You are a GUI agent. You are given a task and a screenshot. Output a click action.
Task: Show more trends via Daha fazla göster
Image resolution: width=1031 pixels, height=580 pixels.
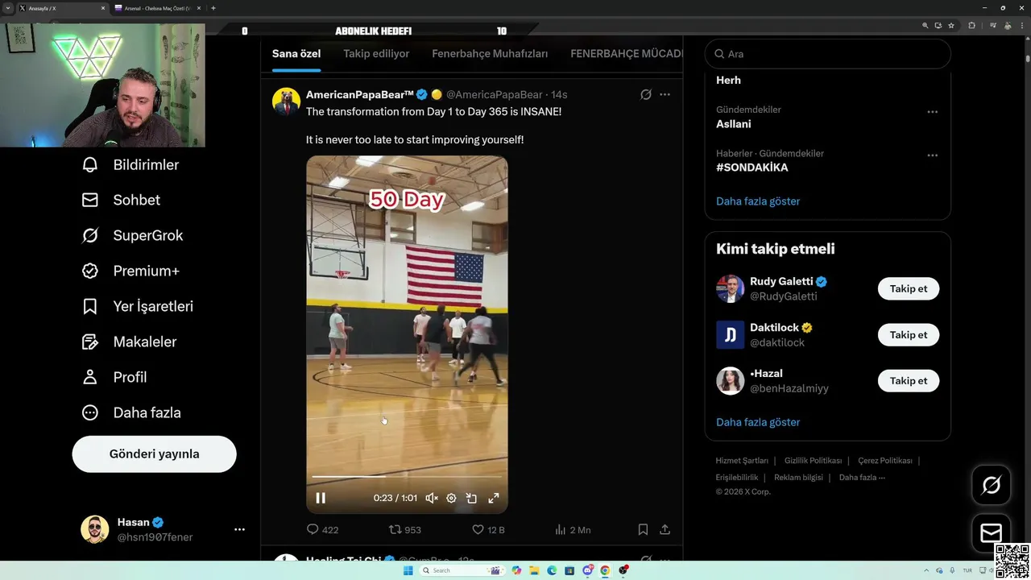[x=758, y=201]
